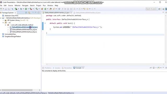Click the Open Console icon

coord(158,68)
